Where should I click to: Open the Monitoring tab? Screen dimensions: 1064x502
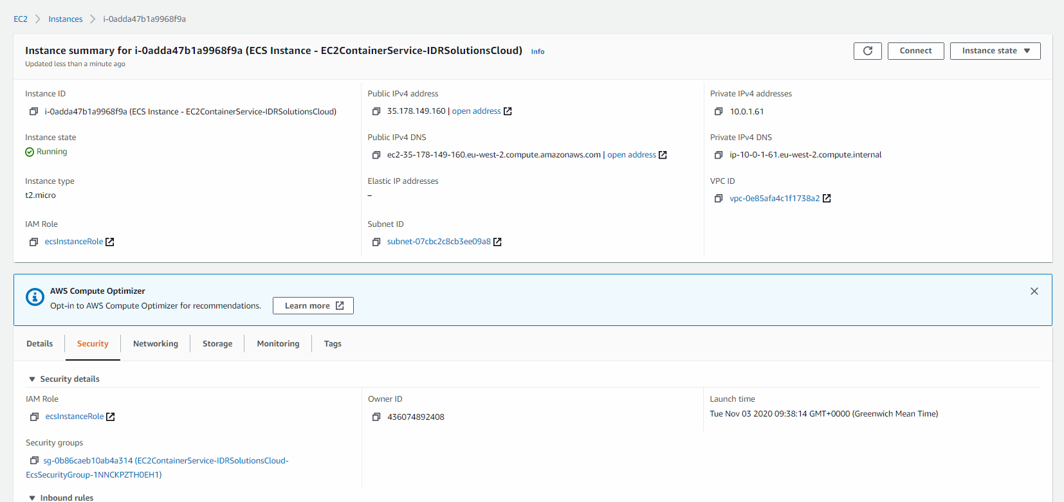click(x=278, y=344)
